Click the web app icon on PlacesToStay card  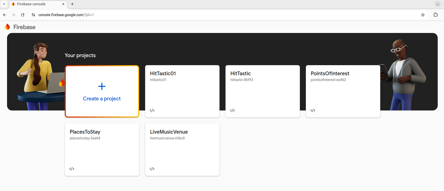(72, 169)
